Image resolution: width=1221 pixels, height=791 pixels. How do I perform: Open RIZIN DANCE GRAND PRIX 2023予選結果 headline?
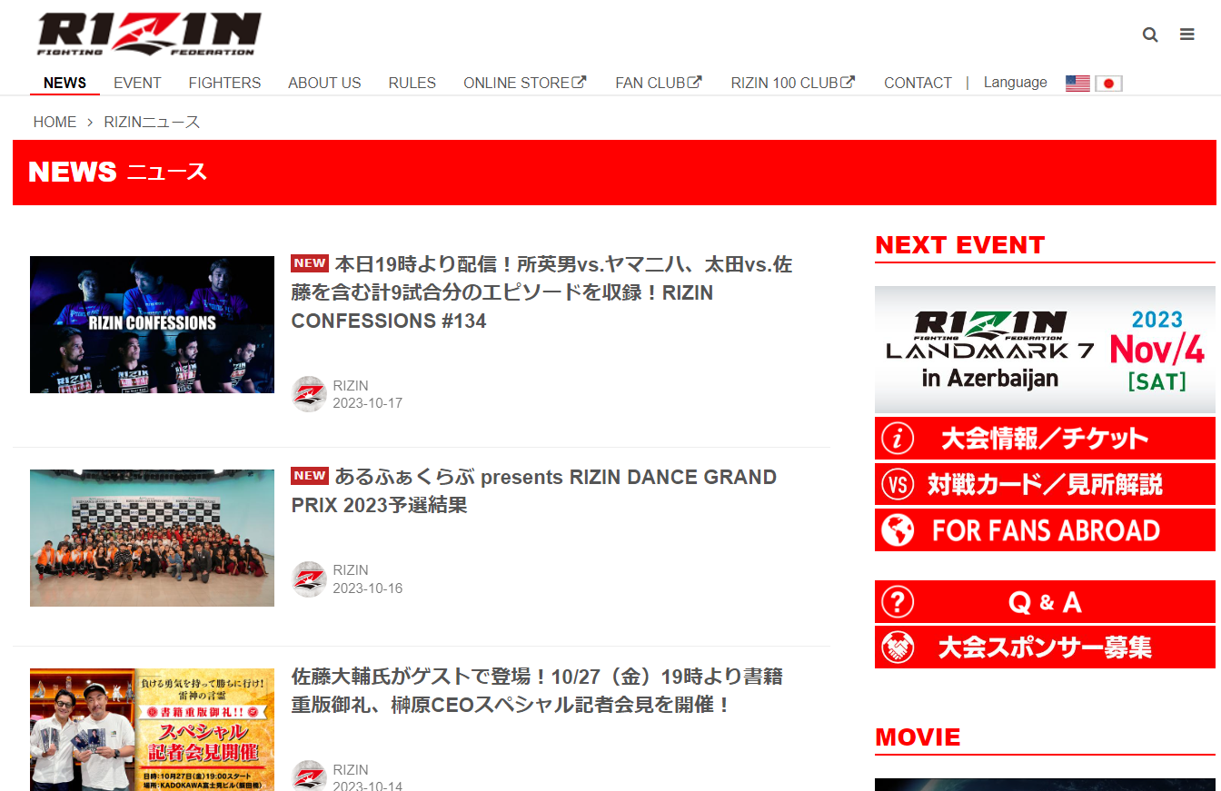coord(534,490)
